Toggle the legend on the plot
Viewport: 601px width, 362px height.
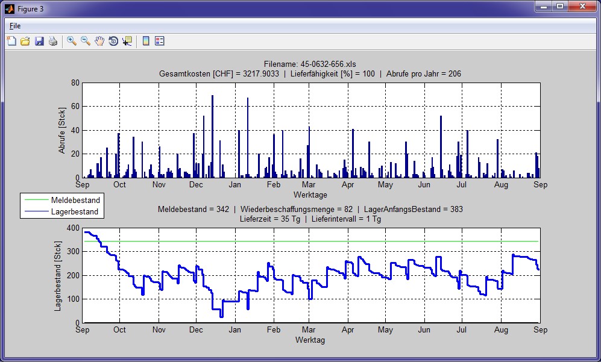click(159, 41)
